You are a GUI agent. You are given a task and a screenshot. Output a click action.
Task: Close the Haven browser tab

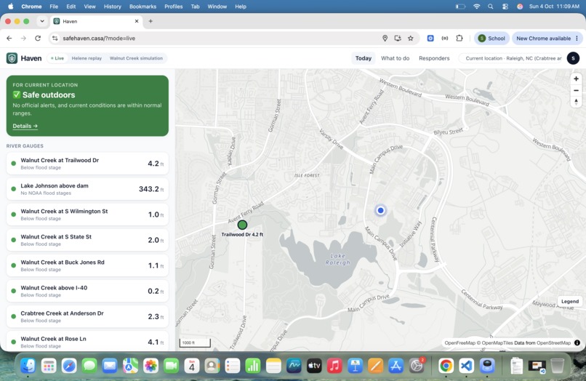tap(137, 21)
